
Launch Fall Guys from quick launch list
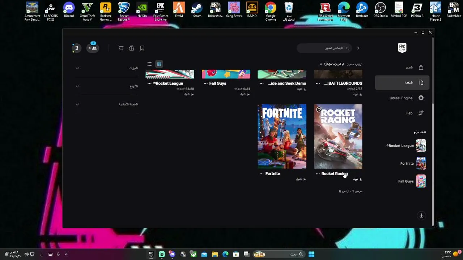tap(412, 181)
